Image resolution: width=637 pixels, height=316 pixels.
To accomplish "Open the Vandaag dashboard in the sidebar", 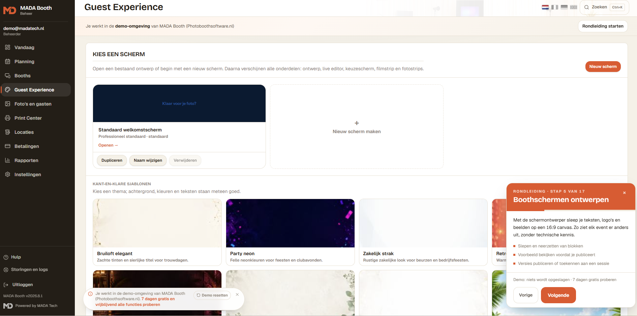I will (35, 47).
